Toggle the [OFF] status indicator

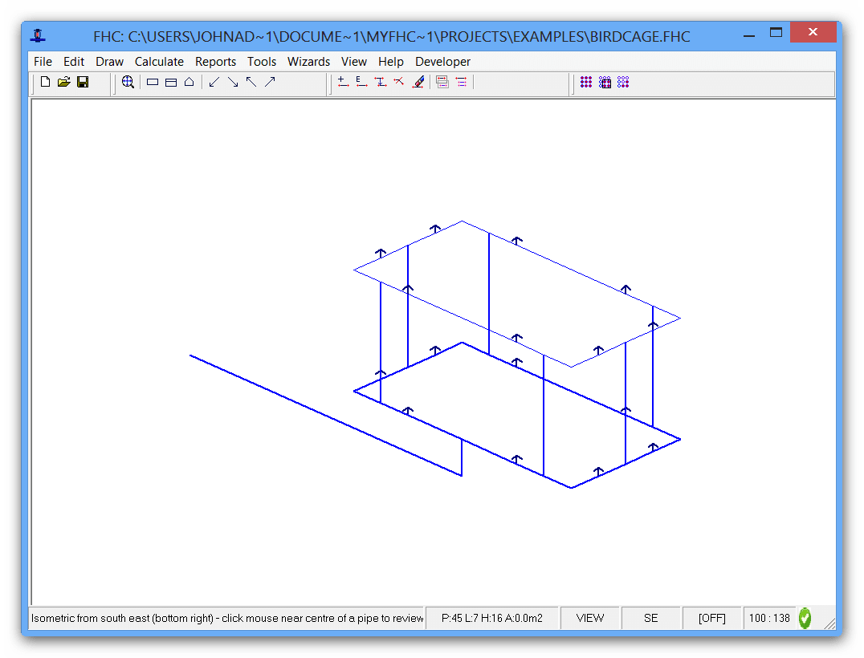pyautogui.click(x=711, y=618)
